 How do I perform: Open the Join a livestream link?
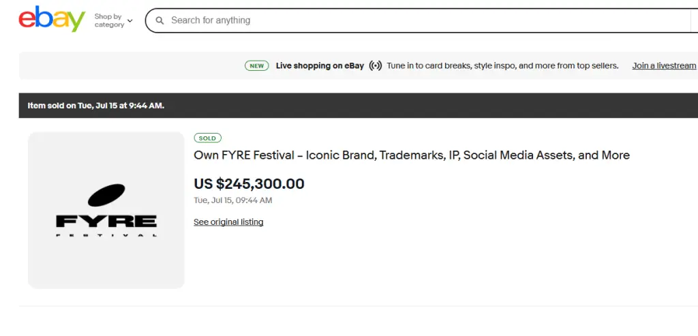(664, 66)
